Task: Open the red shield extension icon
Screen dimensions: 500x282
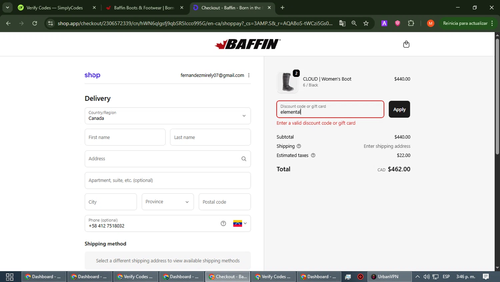Action: pyautogui.click(x=397, y=23)
